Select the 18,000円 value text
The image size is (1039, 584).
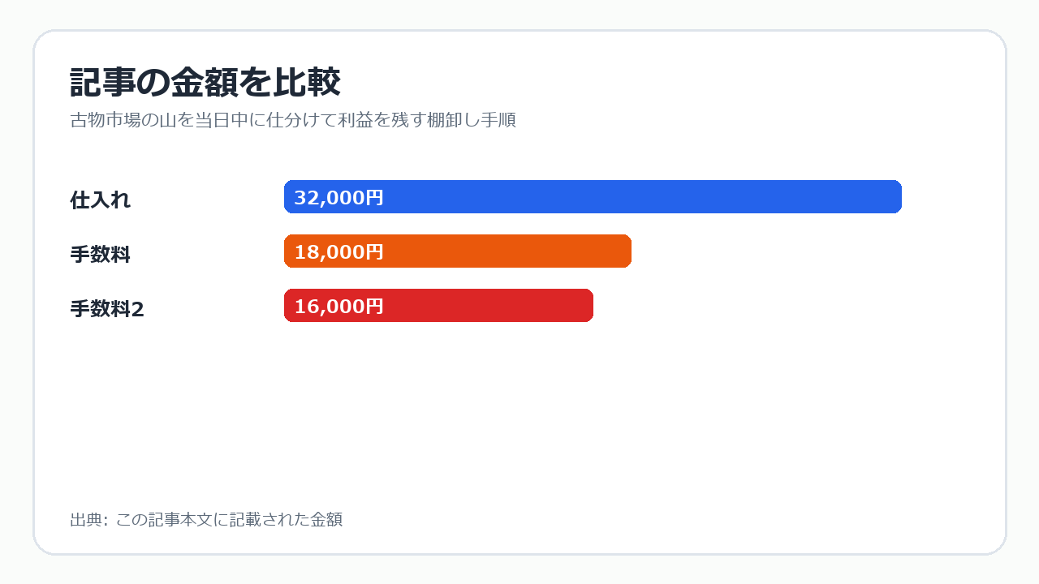tap(338, 252)
